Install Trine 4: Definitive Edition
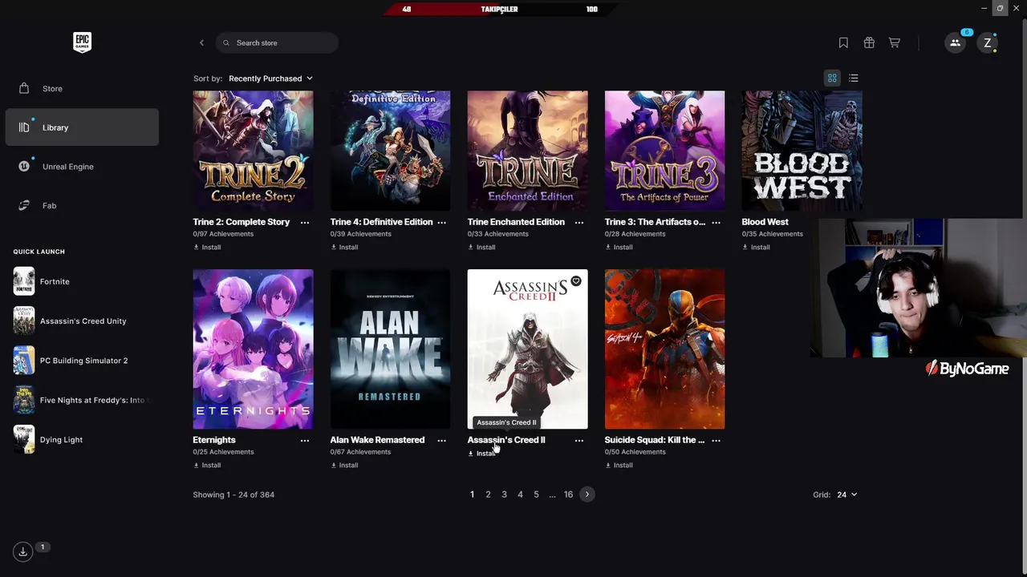1027x577 pixels. pos(344,247)
